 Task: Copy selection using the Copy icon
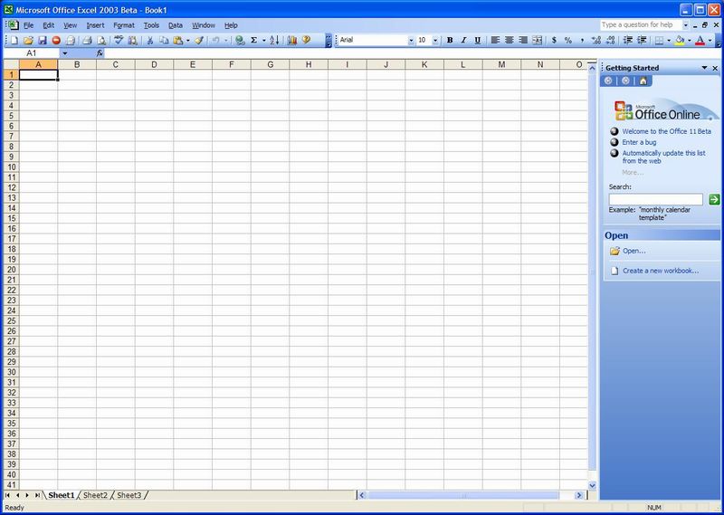coord(164,40)
